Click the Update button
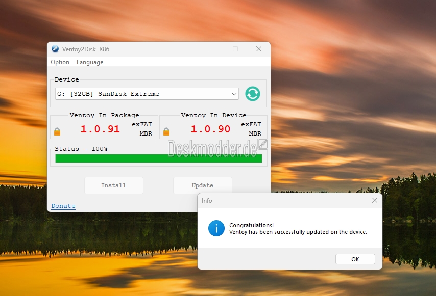The height and width of the screenshot is (296, 436). click(202, 185)
